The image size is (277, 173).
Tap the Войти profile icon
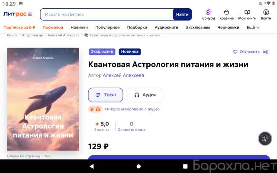[x=266, y=12]
